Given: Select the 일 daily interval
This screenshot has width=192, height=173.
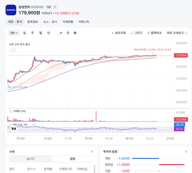Looking at the screenshot, I should tap(25, 33).
